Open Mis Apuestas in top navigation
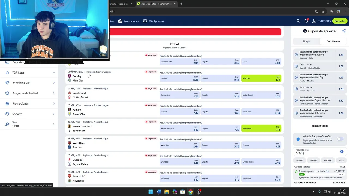Screen dimensions: 349x196 [154, 21]
